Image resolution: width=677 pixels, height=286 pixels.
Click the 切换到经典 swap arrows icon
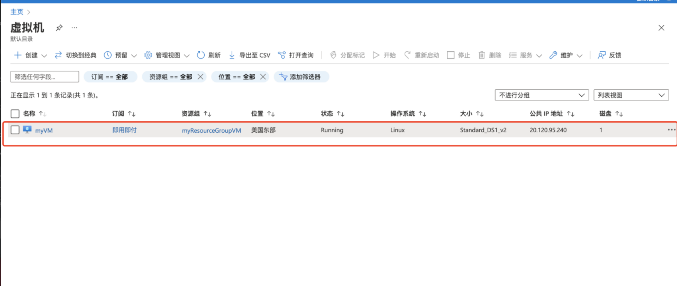58,55
